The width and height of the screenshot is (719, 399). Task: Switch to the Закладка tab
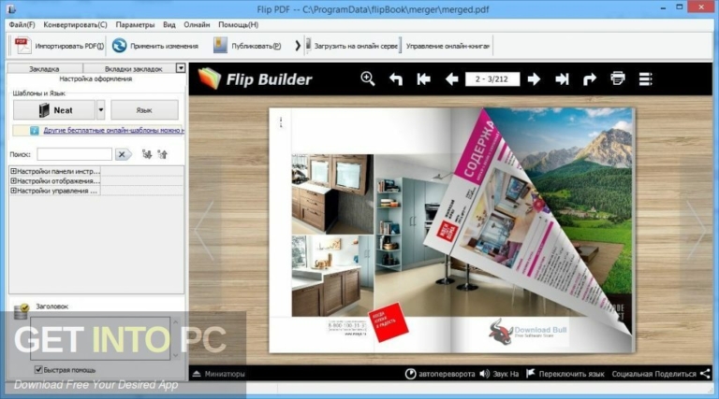45,68
